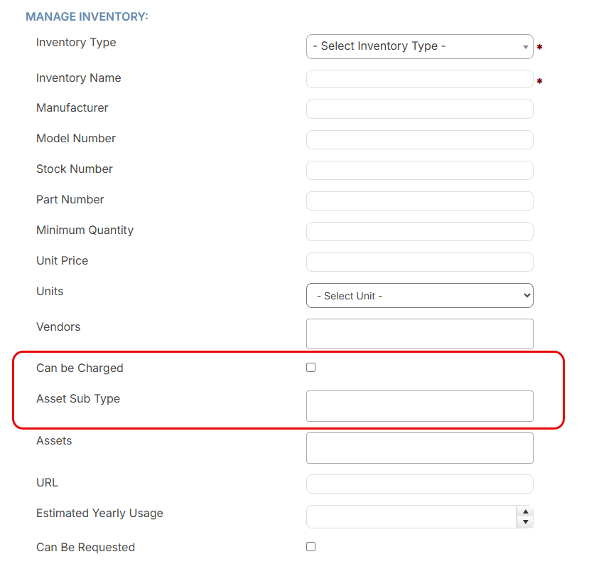
Task: Select the Minimum Quantity field
Action: point(419,231)
